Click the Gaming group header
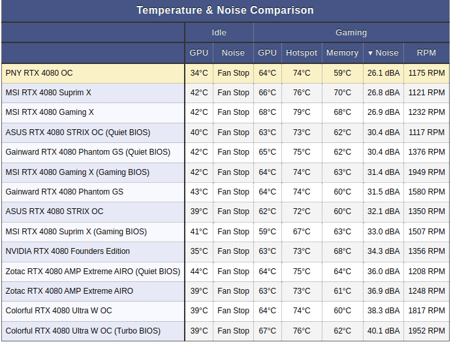Viewport: 451px width, 344px height. (351, 33)
